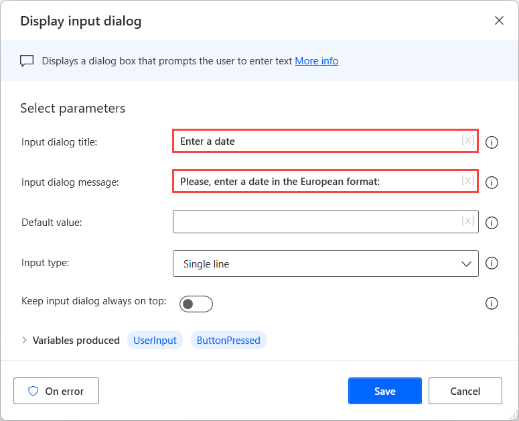Click info icon beside Input dialog title
The width and height of the screenshot is (519, 421).
pos(492,142)
